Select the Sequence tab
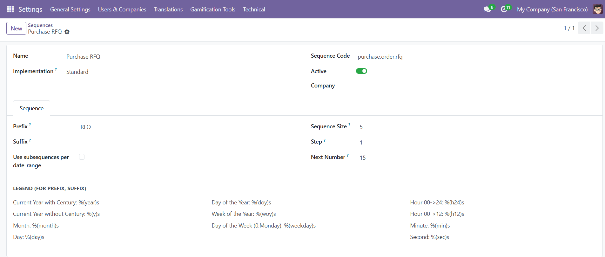Viewport: 605px width, 257px height. click(x=31, y=108)
